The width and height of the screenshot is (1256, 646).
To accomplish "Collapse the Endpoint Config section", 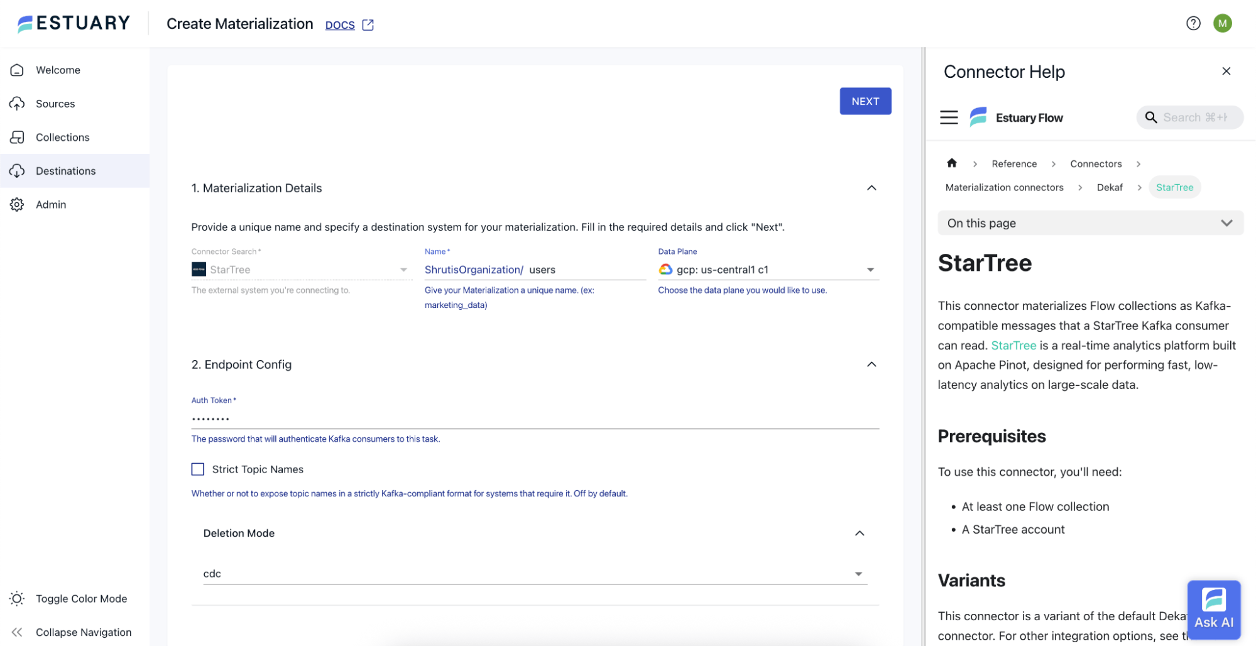I will click(x=871, y=364).
